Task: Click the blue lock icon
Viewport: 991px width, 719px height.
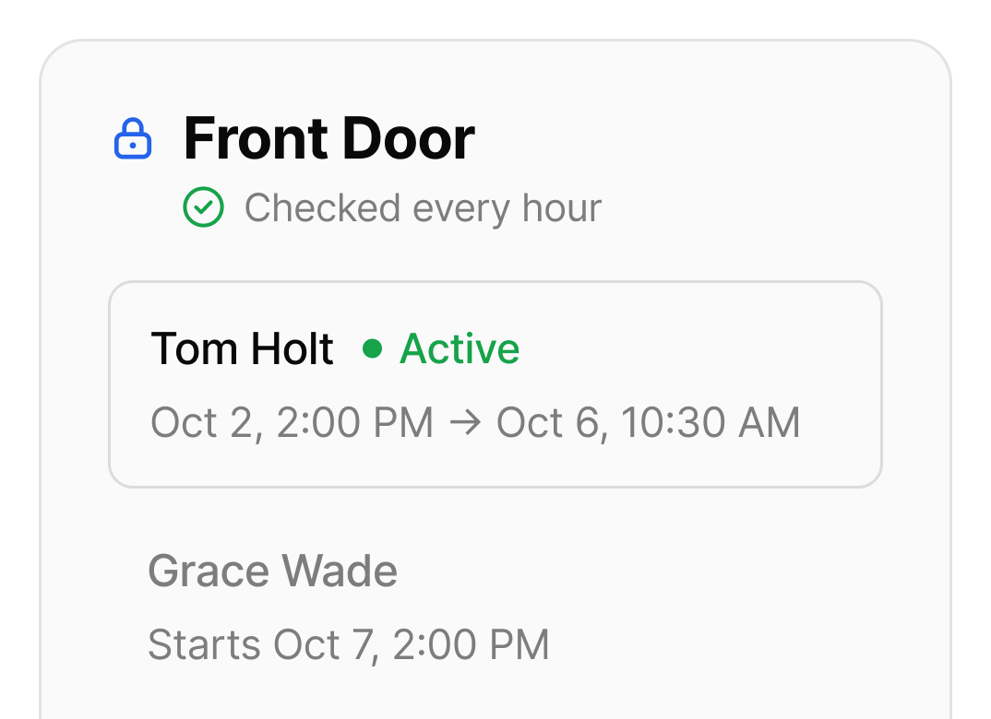Action: point(133,138)
